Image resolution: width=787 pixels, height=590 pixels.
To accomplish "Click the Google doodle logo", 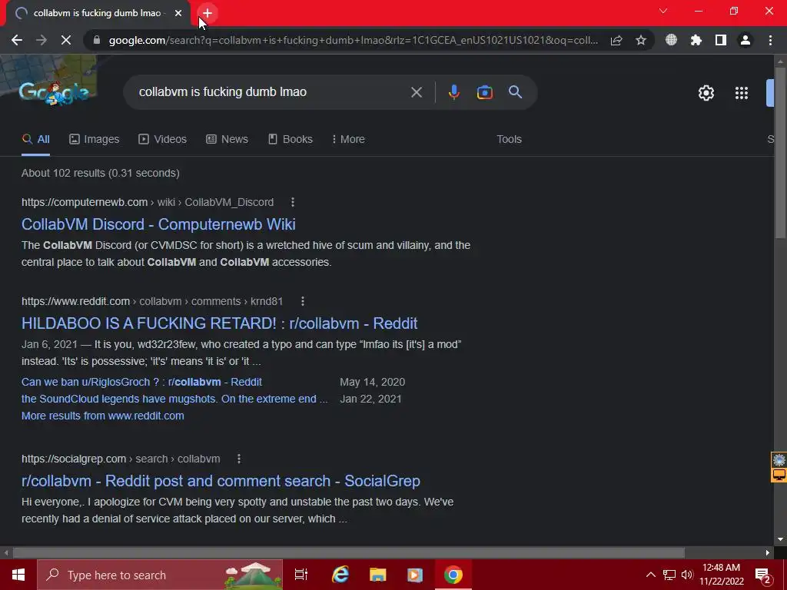I will [55, 92].
